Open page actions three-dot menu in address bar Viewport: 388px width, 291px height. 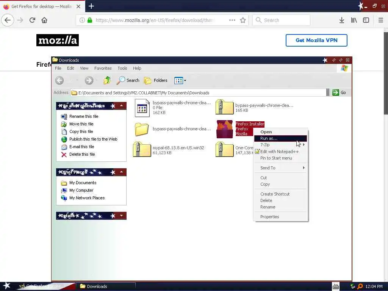click(x=232, y=20)
